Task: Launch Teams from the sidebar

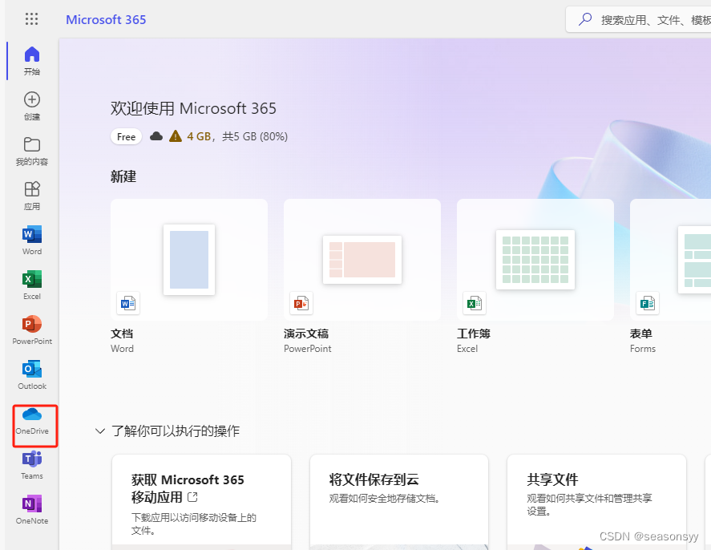Action: [x=32, y=465]
